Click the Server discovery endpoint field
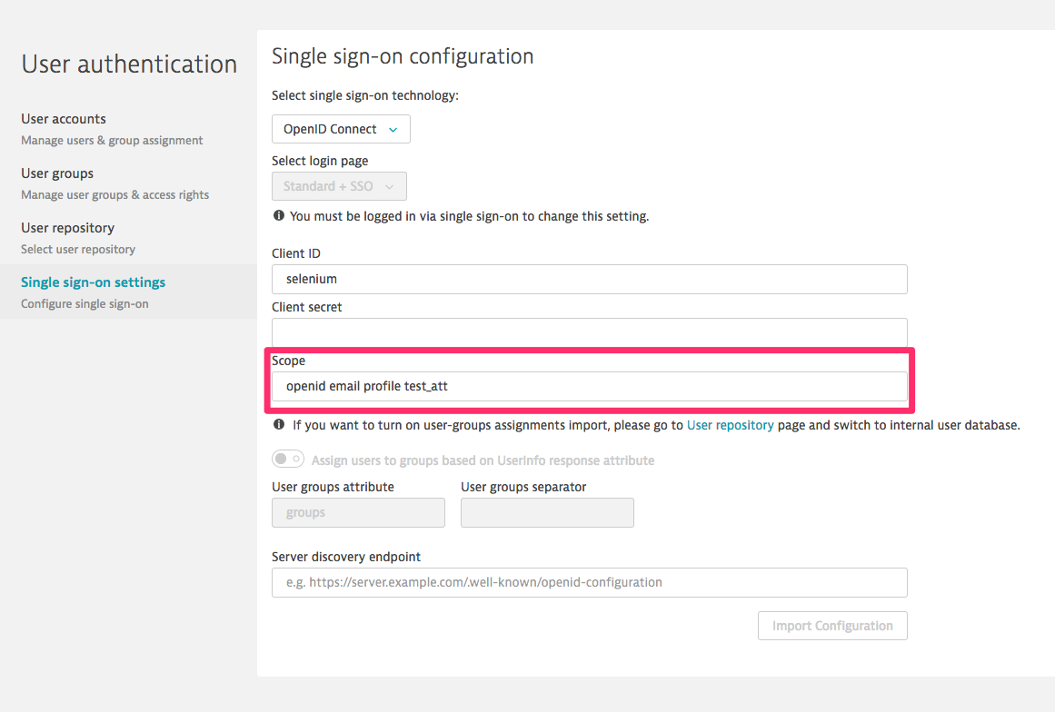This screenshot has width=1055, height=712. click(590, 582)
